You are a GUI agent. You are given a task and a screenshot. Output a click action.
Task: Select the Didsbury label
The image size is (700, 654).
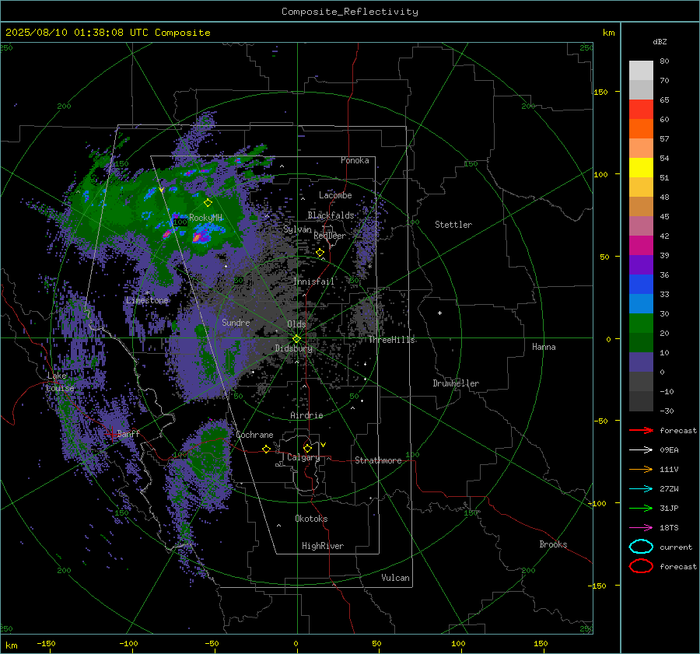pyautogui.click(x=293, y=348)
